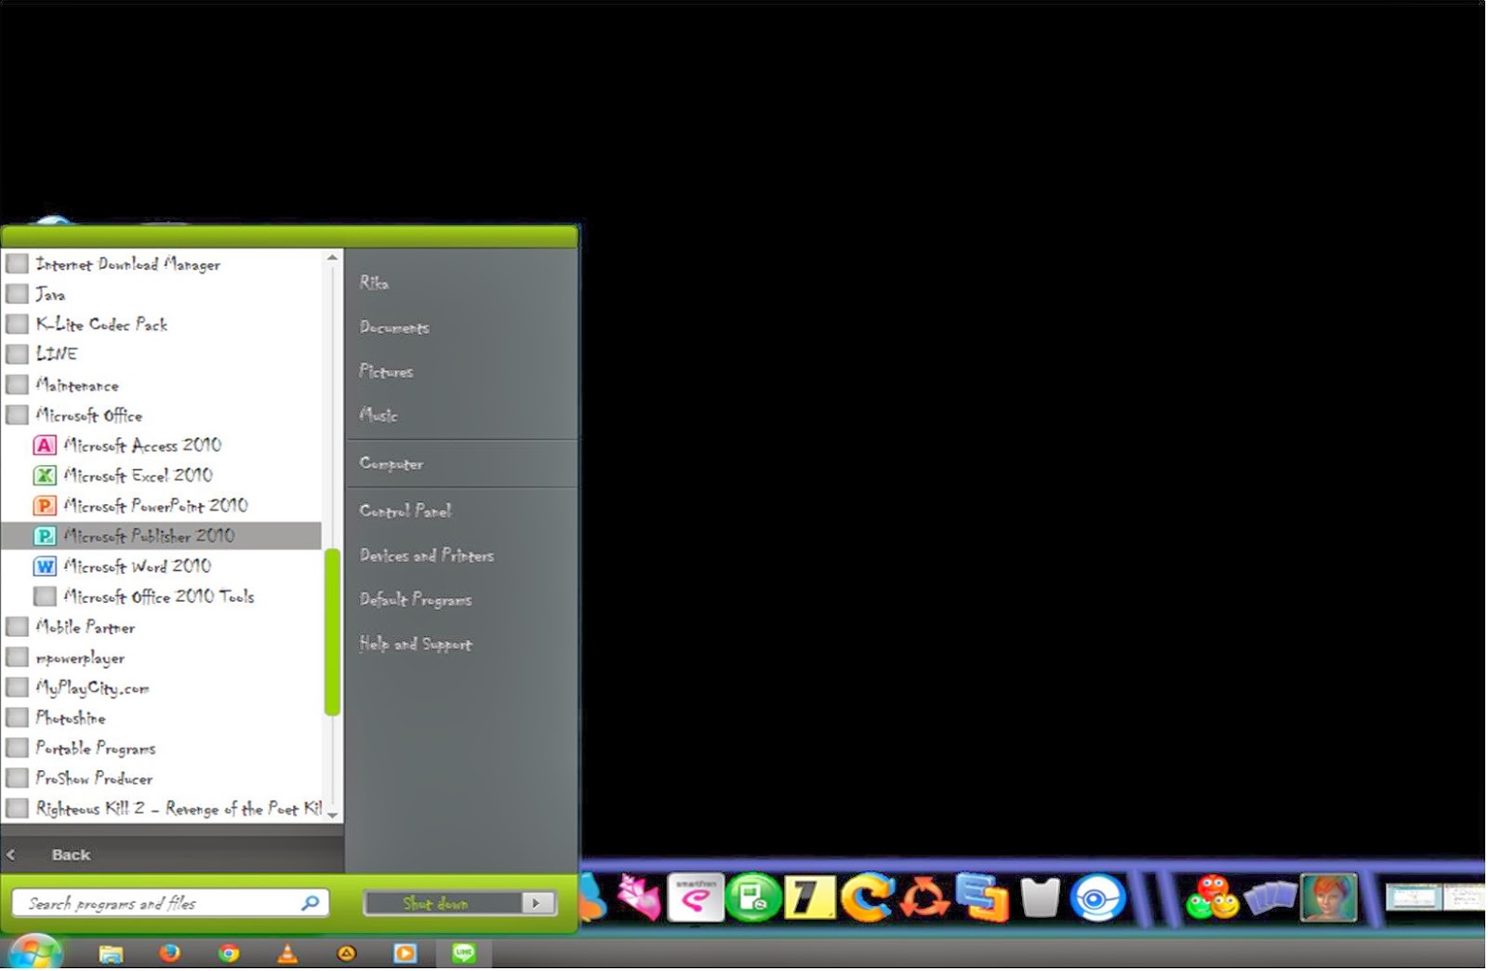
Task: Click the Shut down button
Action: (443, 902)
